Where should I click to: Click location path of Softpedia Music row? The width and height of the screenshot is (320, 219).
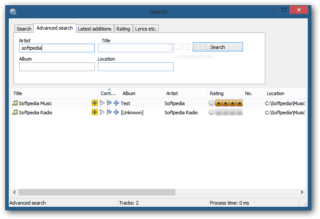pos(285,103)
